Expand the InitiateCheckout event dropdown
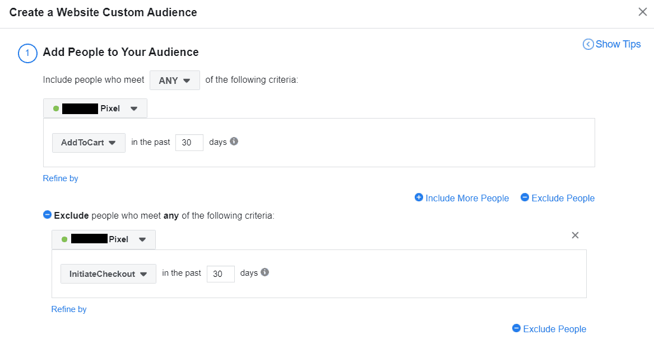This screenshot has width=654, height=349. [x=108, y=274]
